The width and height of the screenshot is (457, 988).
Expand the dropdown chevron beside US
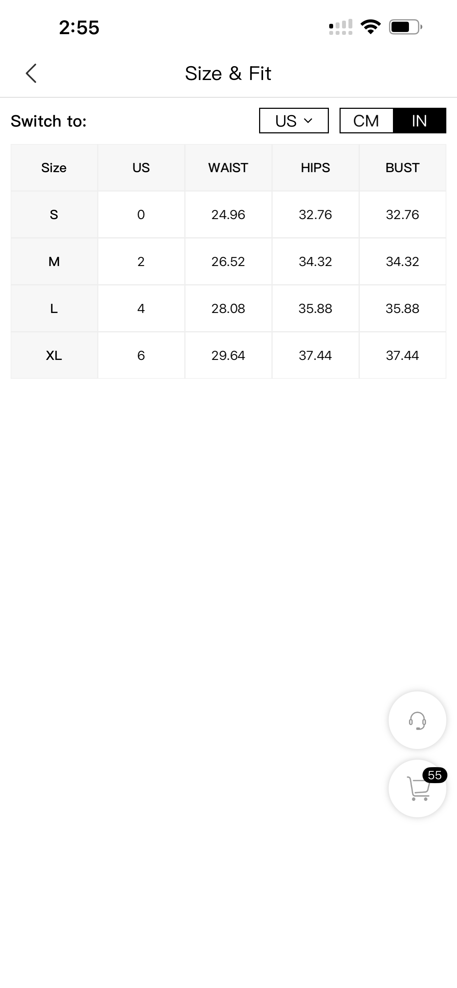click(x=308, y=121)
